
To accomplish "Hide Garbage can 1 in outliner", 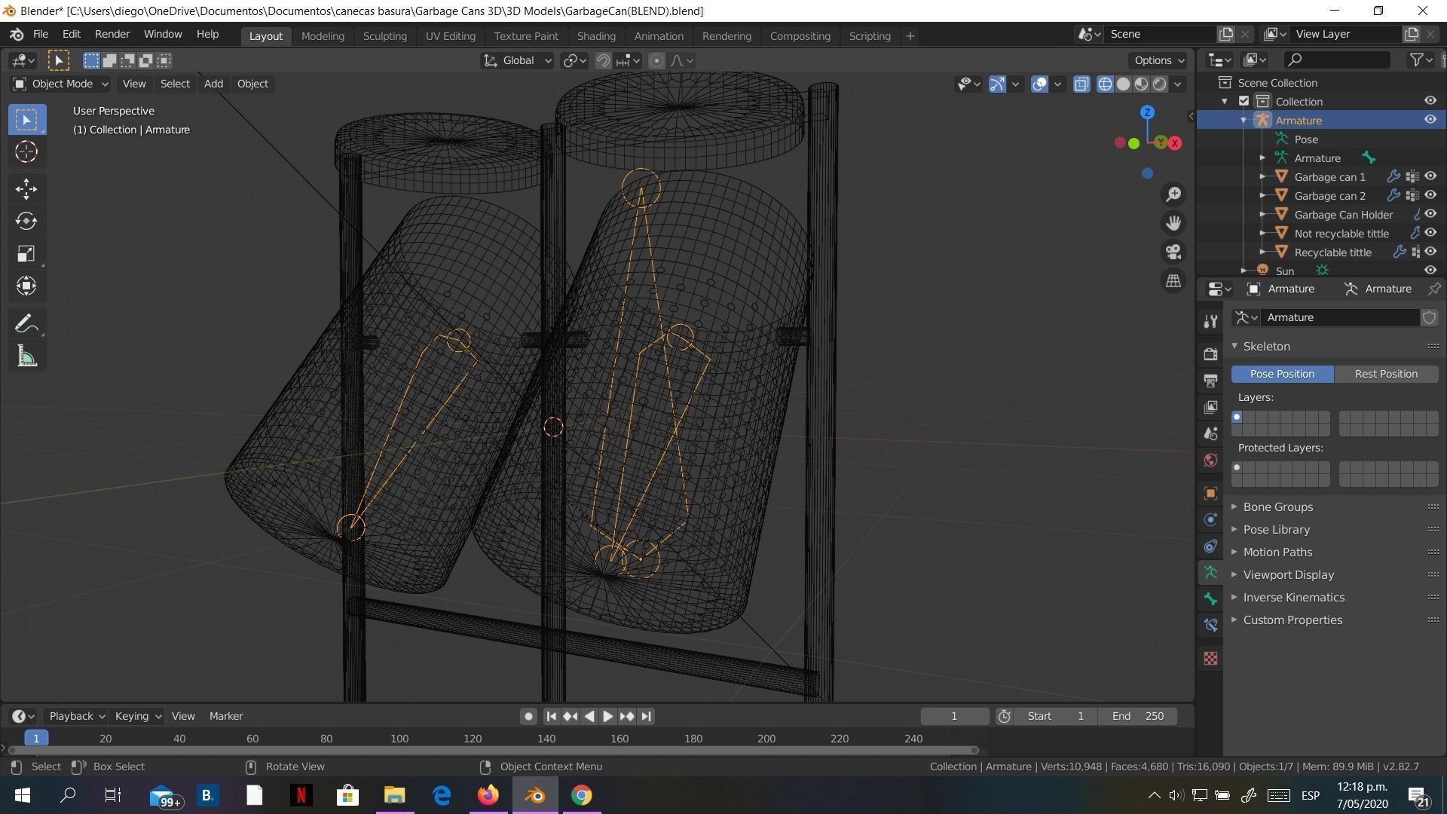I will coord(1430,176).
